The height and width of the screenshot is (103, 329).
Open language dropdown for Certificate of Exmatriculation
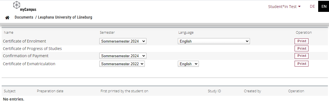[188, 64]
